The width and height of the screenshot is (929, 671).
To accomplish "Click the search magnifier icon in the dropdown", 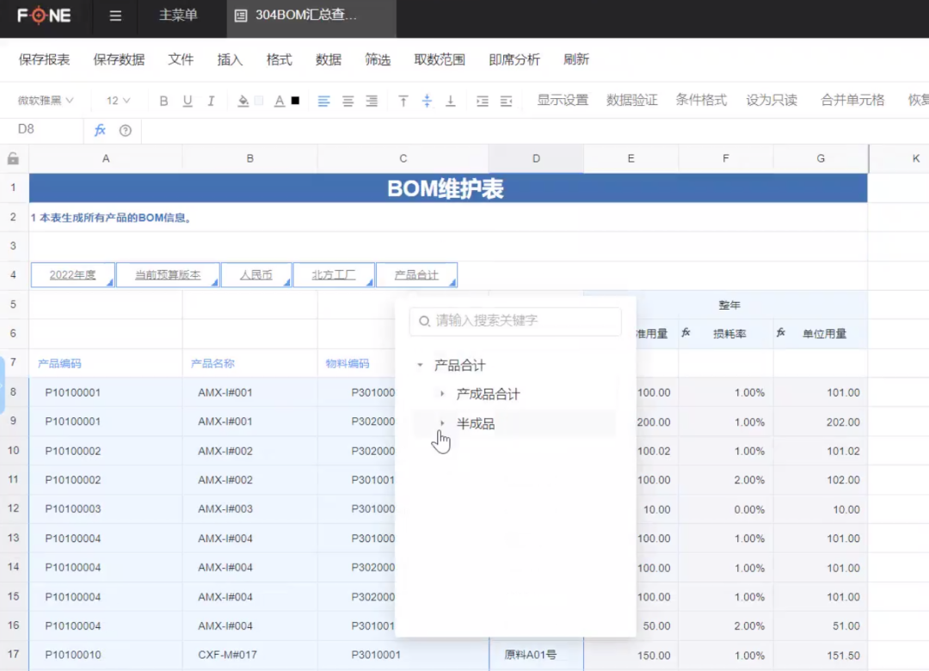I will coord(426,322).
